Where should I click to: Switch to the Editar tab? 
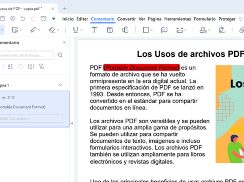point(82,19)
